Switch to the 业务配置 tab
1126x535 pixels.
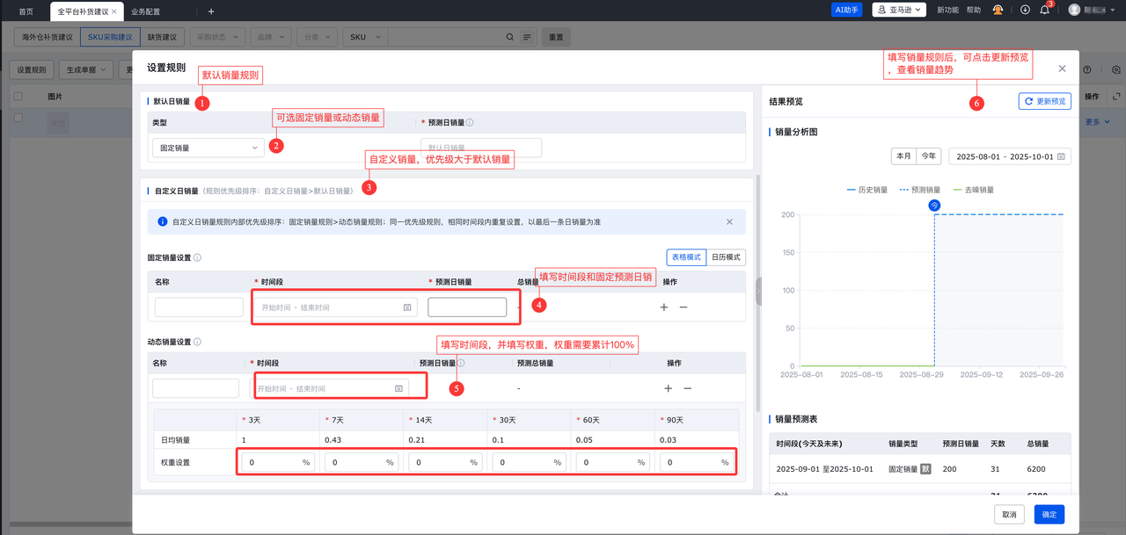pyautogui.click(x=145, y=11)
